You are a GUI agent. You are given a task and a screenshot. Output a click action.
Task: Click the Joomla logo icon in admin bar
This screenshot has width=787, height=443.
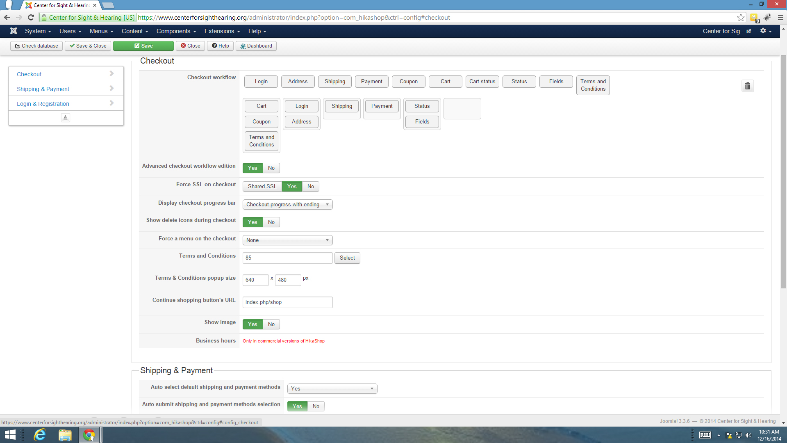14,31
